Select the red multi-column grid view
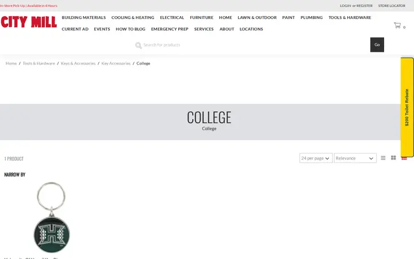The height and width of the screenshot is (259, 414). coord(404,159)
